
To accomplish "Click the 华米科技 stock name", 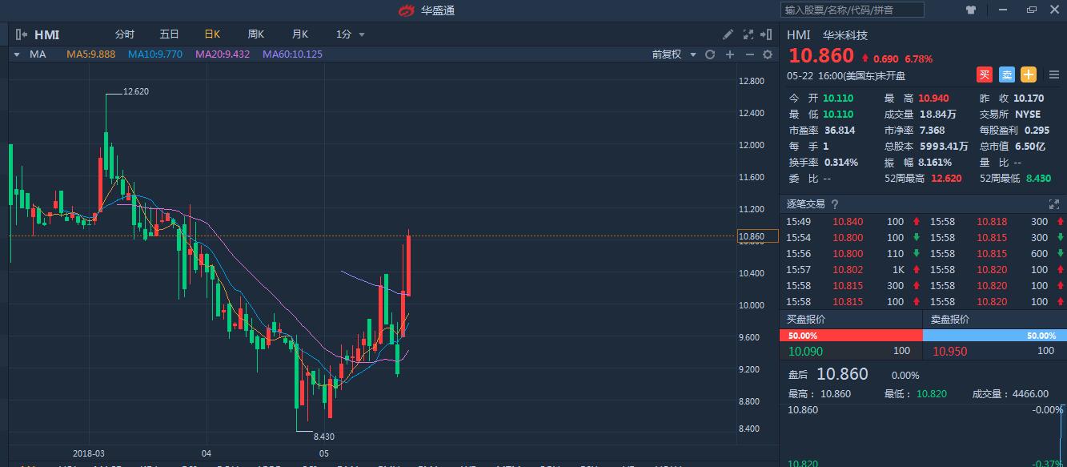I will coord(845,35).
